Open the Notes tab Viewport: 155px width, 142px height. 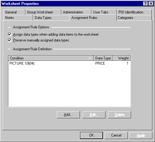point(18,18)
